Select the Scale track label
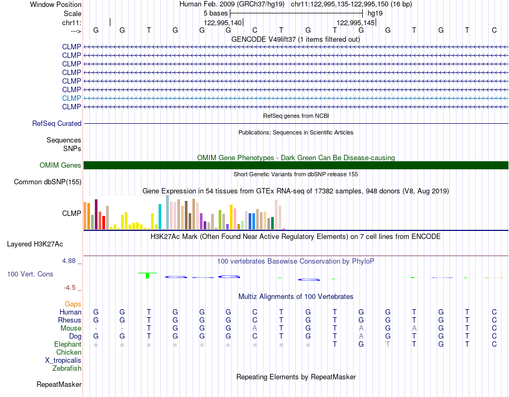Screen dimensions: 509x397 click(72, 13)
